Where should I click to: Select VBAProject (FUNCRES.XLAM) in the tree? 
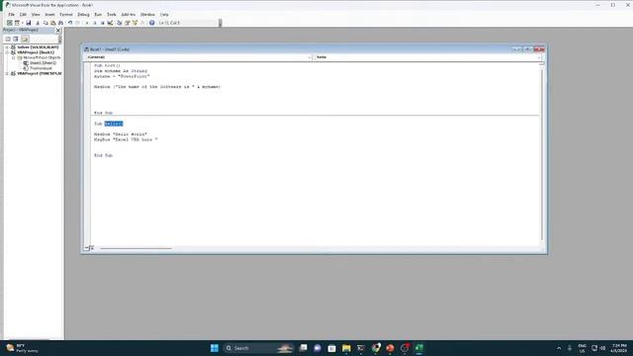(40, 73)
